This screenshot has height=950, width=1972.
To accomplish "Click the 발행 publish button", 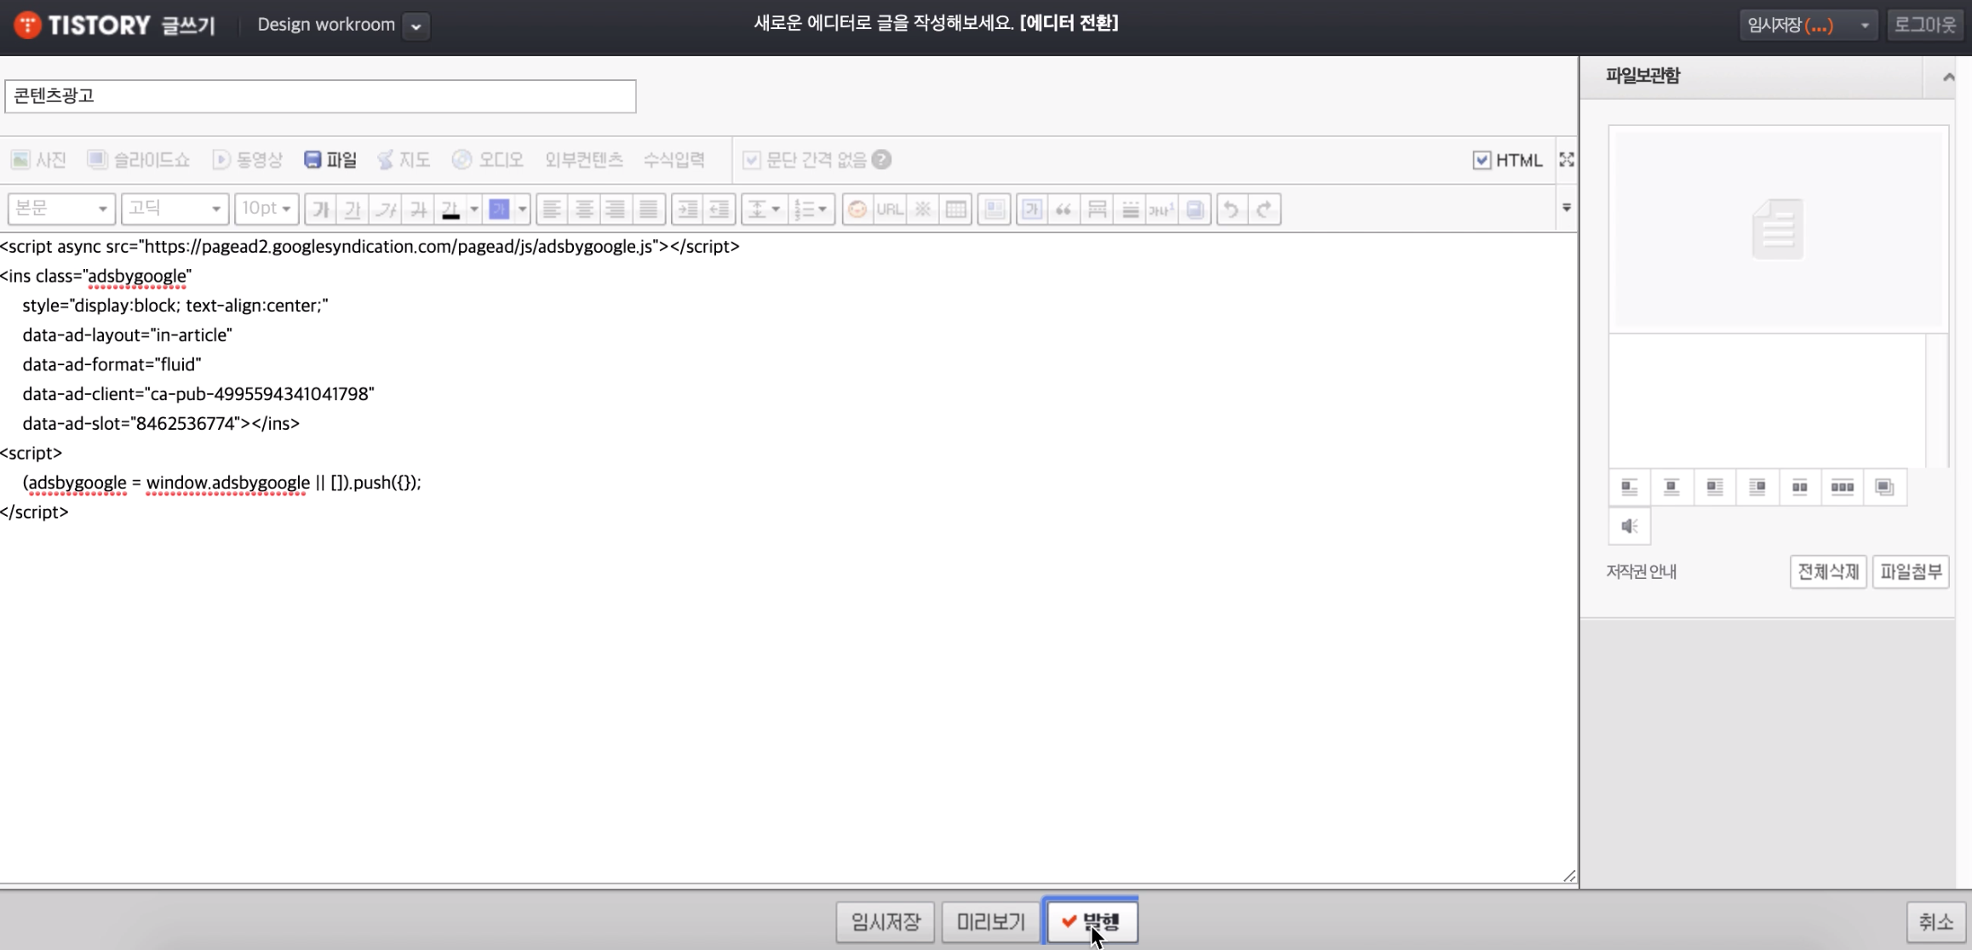I will [1091, 921].
